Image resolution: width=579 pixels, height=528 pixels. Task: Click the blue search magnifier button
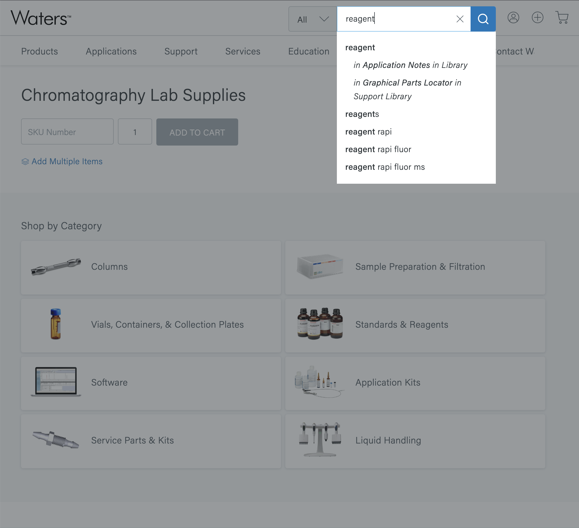point(483,19)
